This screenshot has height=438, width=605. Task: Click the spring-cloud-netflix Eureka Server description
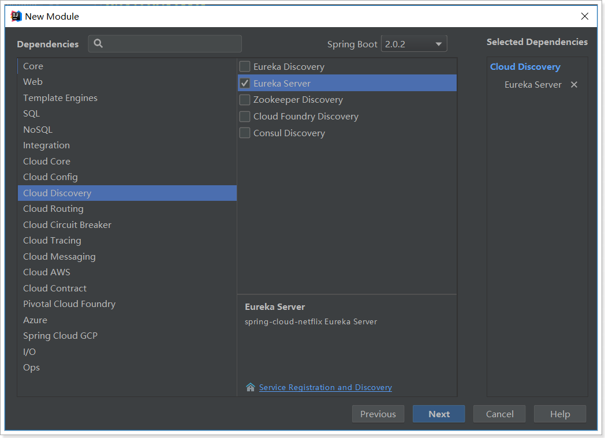pyautogui.click(x=311, y=321)
